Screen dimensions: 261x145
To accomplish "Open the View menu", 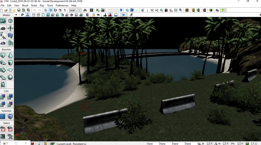I will point(17,5).
